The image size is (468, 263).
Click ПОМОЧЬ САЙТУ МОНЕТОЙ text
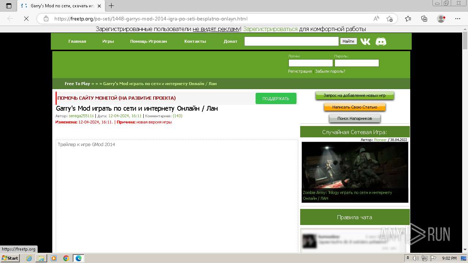(x=117, y=98)
